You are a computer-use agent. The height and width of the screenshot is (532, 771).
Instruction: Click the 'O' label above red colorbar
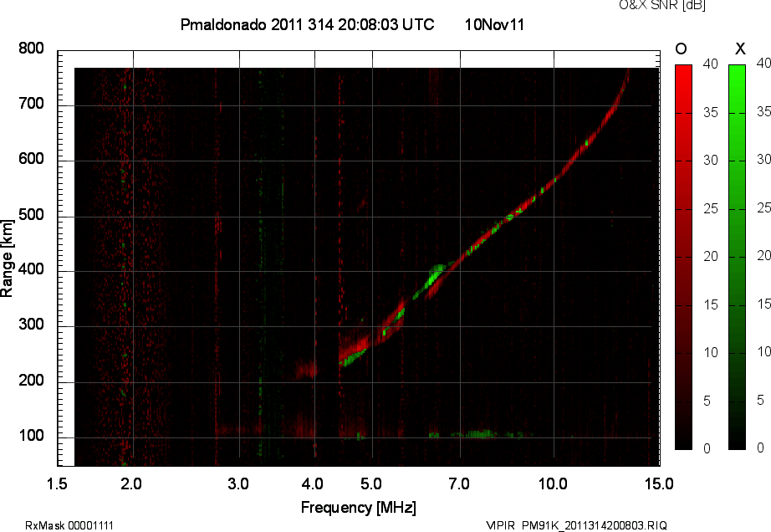(x=681, y=49)
